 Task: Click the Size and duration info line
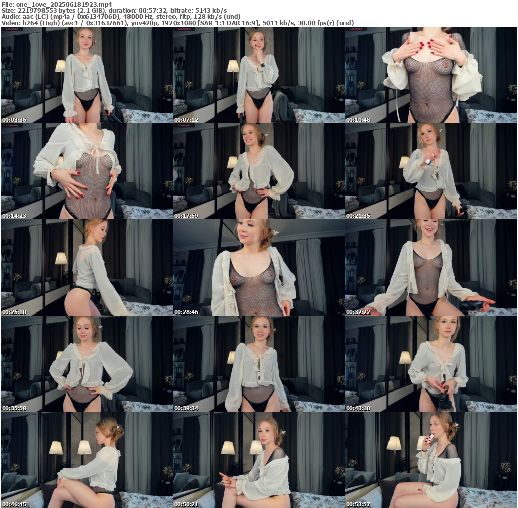114,10
